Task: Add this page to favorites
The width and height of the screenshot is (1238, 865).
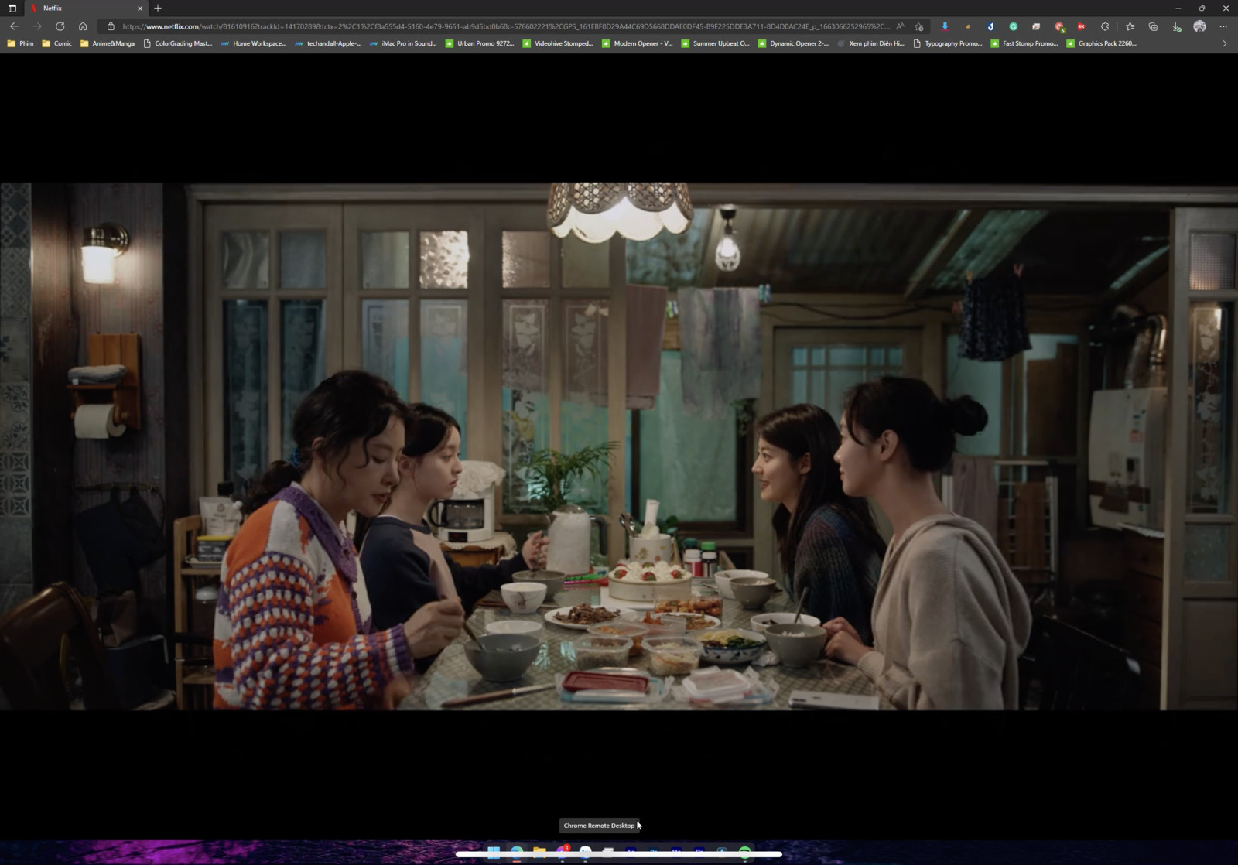Action: click(919, 26)
